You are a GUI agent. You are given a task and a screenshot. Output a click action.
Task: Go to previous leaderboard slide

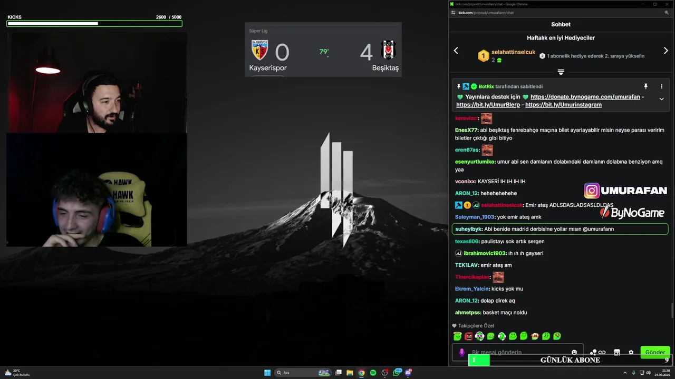click(456, 51)
